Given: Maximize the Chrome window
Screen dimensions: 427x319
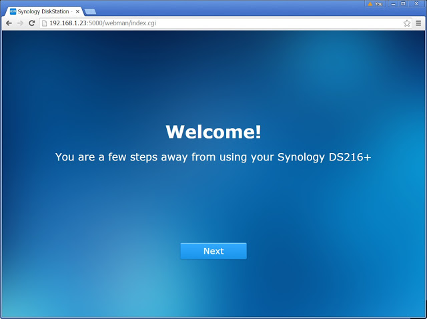Looking at the screenshot, I should pyautogui.click(x=403, y=4).
